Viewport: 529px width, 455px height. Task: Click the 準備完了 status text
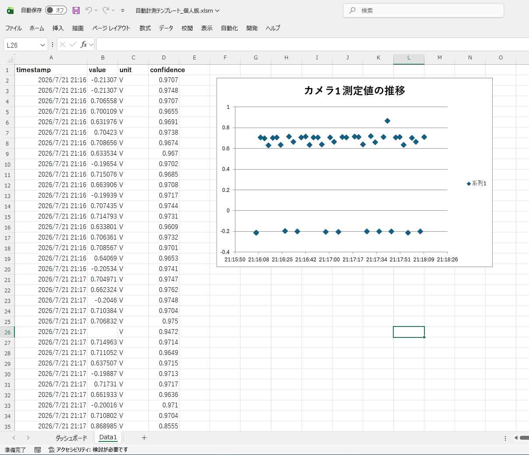tap(15, 450)
